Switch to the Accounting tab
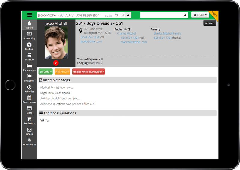 29,35
